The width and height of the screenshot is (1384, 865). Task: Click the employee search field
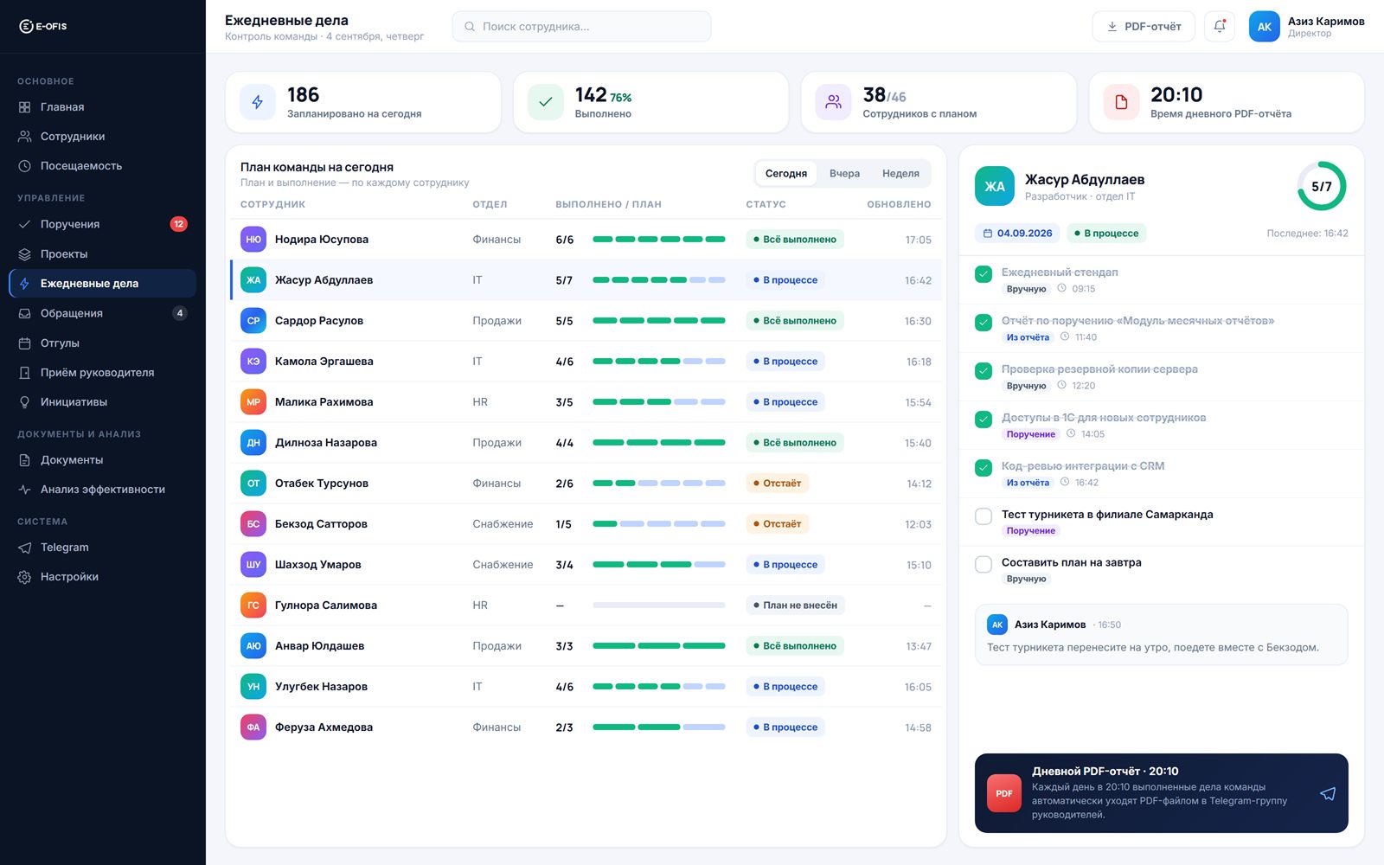(581, 27)
